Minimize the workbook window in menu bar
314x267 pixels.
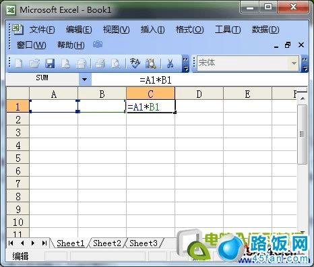[x=276, y=46]
